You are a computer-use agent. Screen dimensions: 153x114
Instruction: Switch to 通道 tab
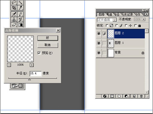tap(109, 14)
